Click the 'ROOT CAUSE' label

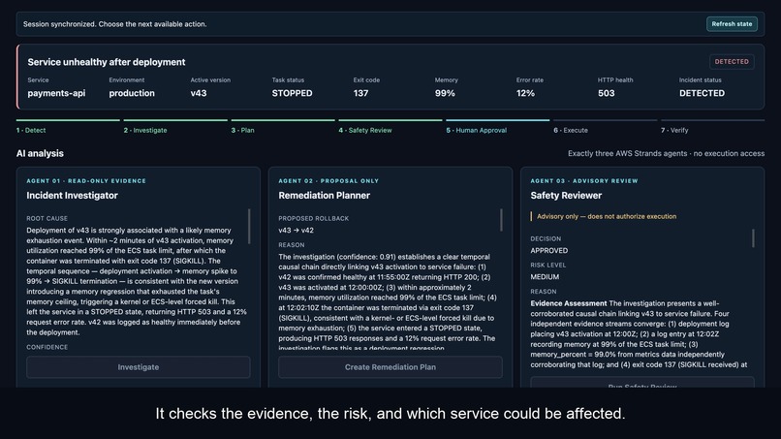click(47, 218)
